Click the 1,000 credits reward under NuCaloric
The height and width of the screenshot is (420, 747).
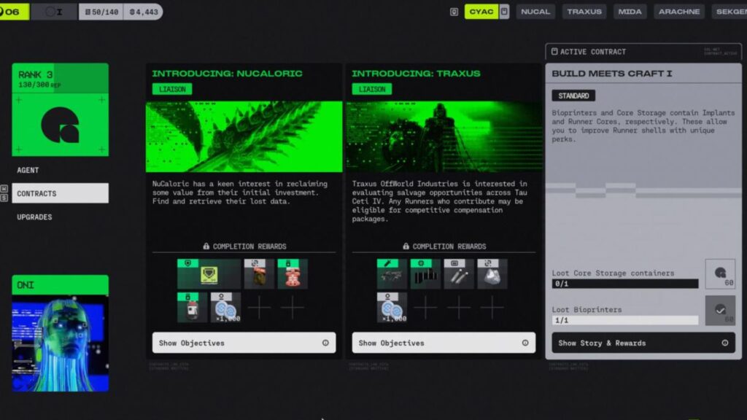(x=225, y=307)
